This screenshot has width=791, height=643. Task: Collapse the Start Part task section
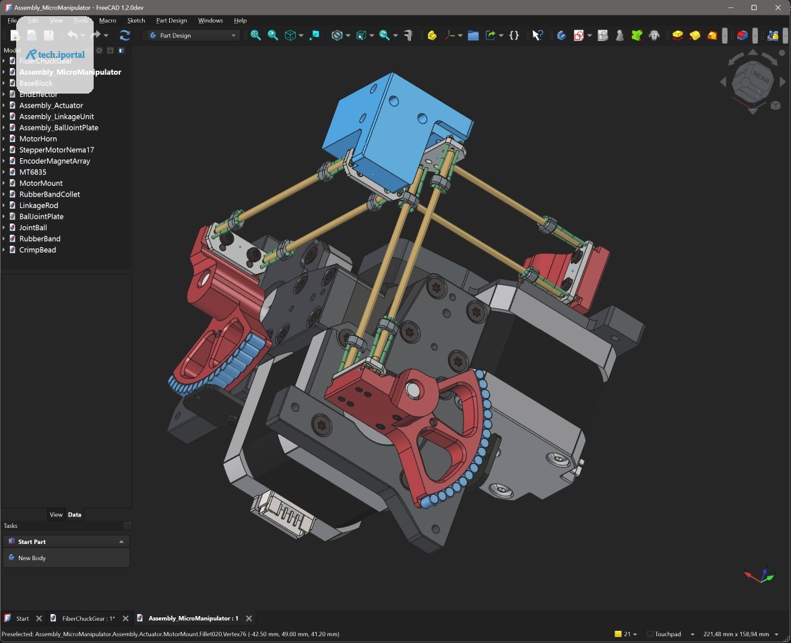point(121,542)
